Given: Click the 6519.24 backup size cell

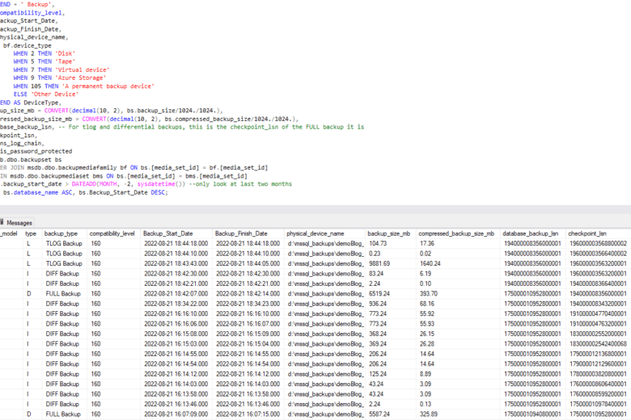Looking at the screenshot, I should tap(381, 294).
